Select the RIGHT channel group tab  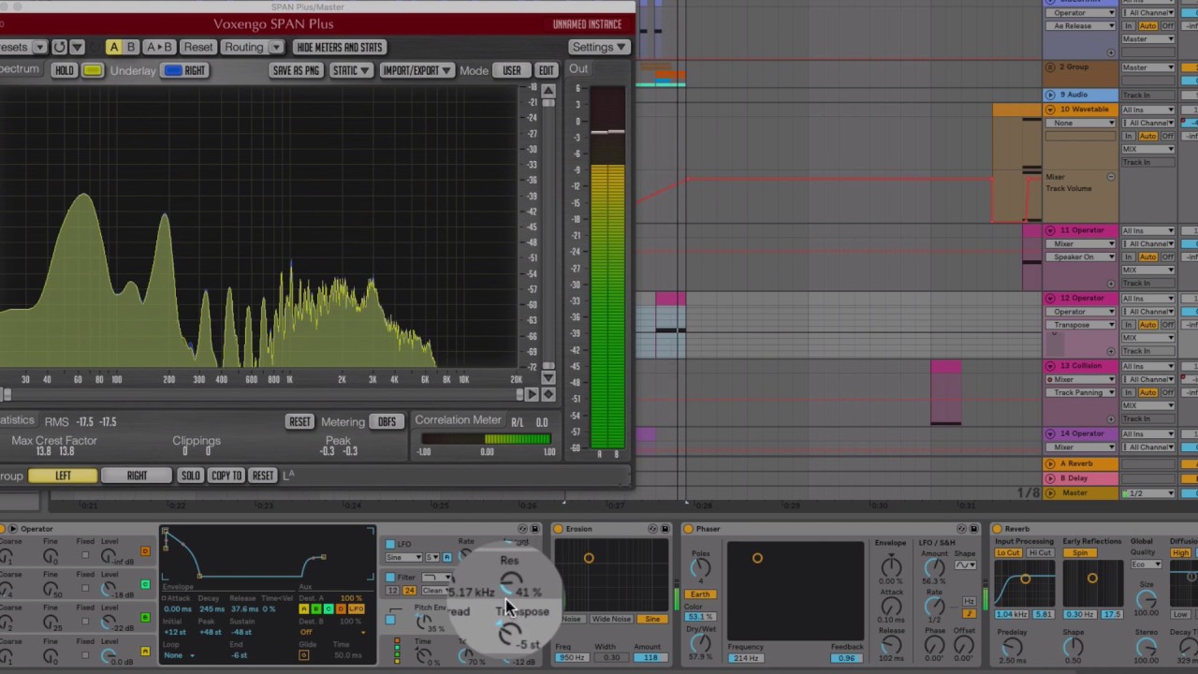[x=137, y=476]
